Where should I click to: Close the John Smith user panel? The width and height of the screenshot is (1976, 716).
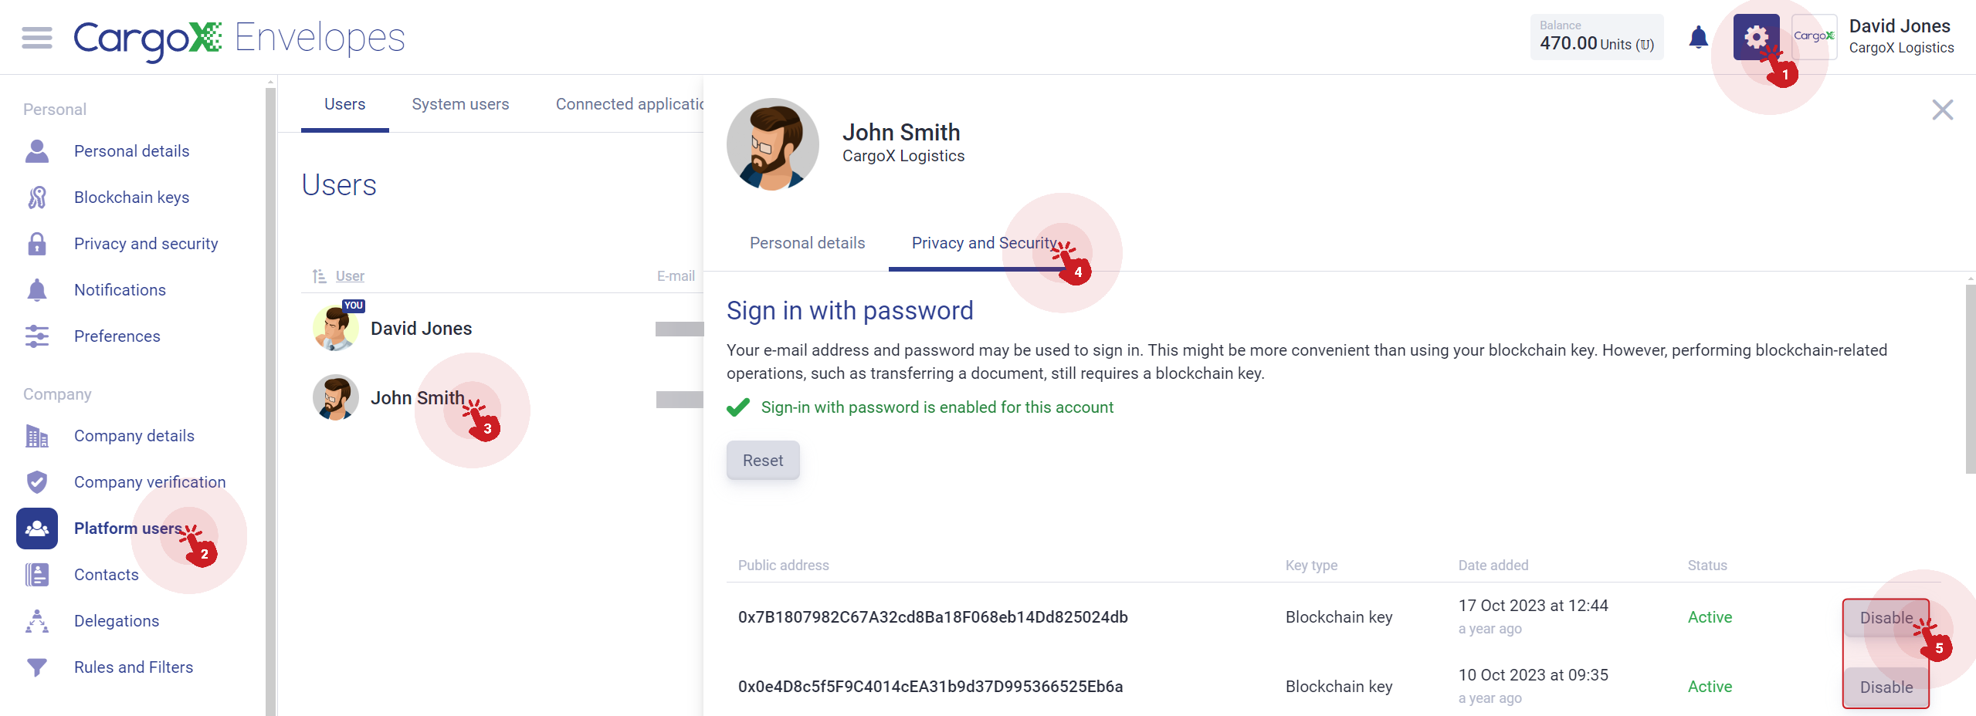point(1942,110)
